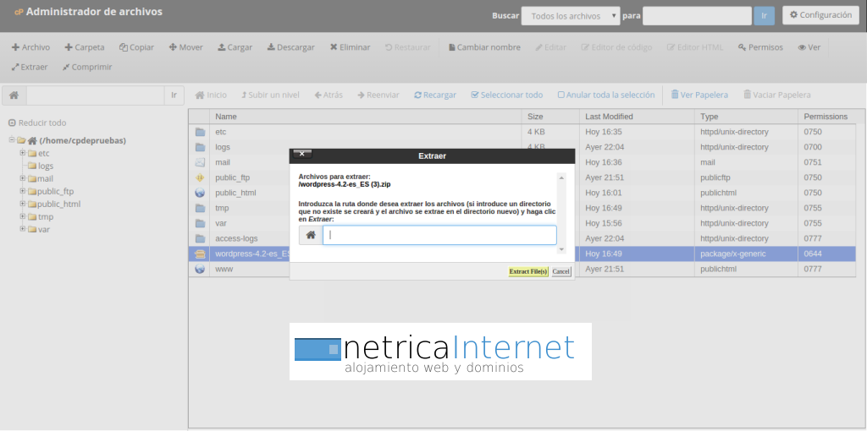The image size is (867, 431).
Task: Expand the etc folder in tree
Action: tap(23, 153)
